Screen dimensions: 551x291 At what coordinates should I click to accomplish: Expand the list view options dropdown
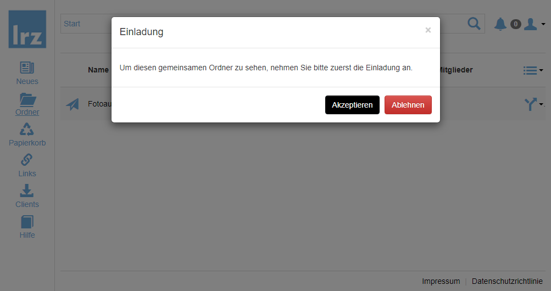click(532, 70)
